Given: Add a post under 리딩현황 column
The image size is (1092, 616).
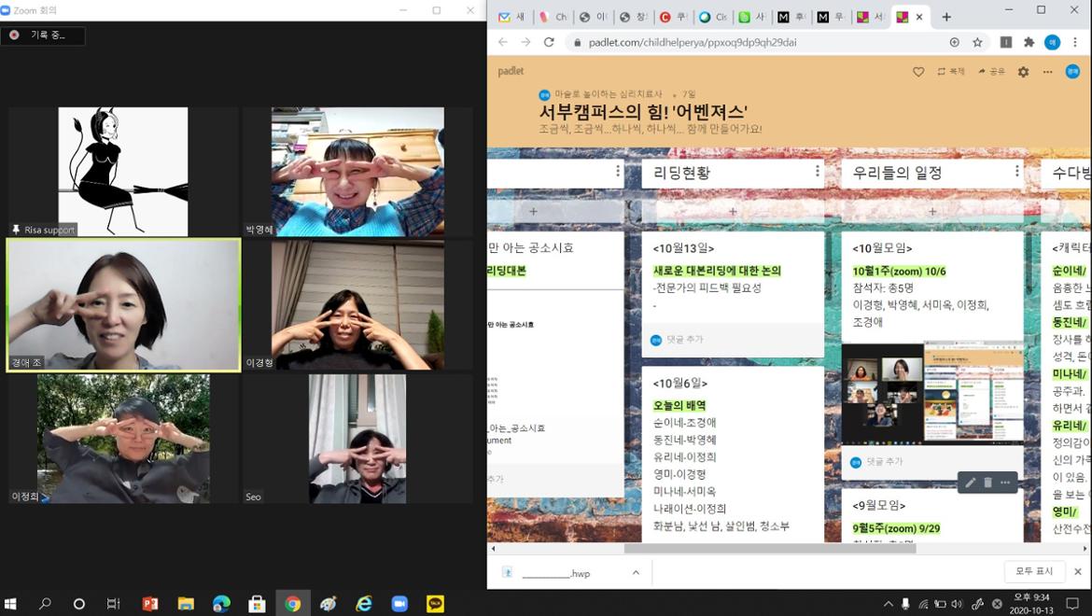Looking at the screenshot, I should click(733, 212).
